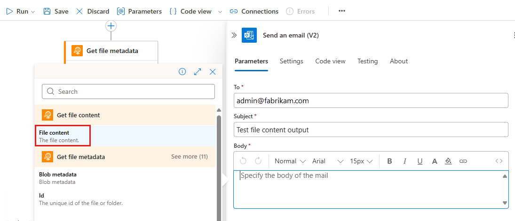Switch to the Testing tab
515x221 pixels.
click(x=367, y=61)
